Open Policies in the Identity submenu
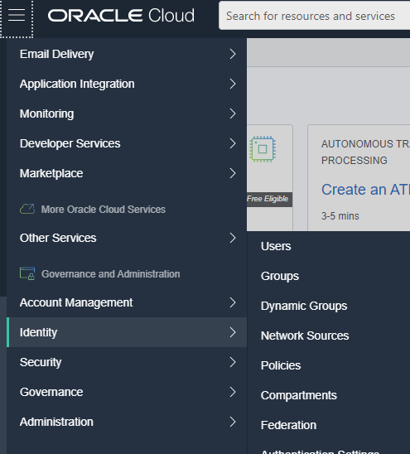Viewport: 410px width, 454px height. tap(281, 365)
